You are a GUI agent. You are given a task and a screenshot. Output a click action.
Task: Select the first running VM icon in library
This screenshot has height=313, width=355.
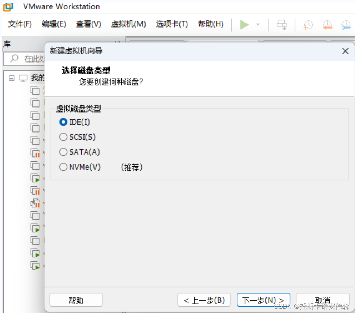pos(35,178)
